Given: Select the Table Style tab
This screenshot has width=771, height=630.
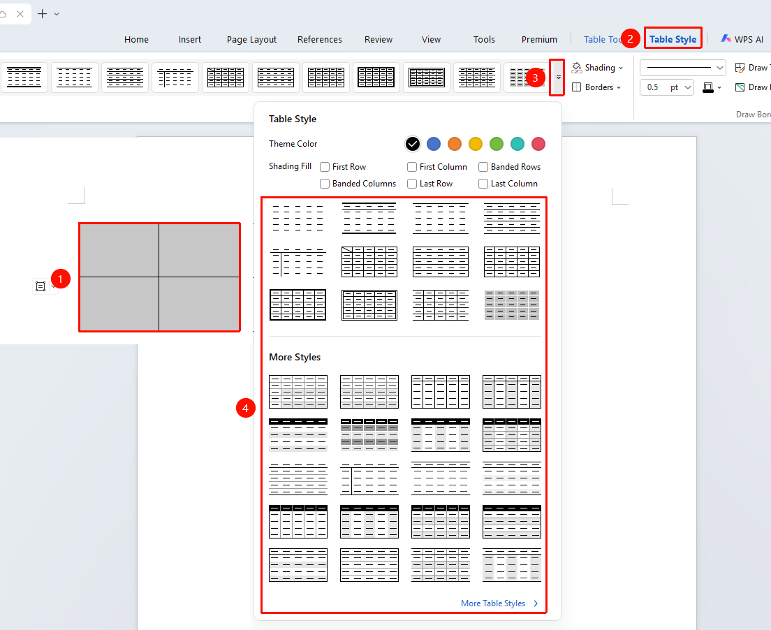Looking at the screenshot, I should (673, 39).
